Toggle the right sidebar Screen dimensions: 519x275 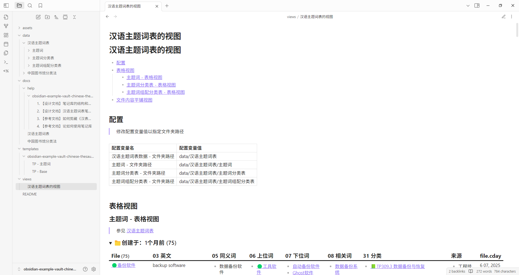tap(477, 5)
